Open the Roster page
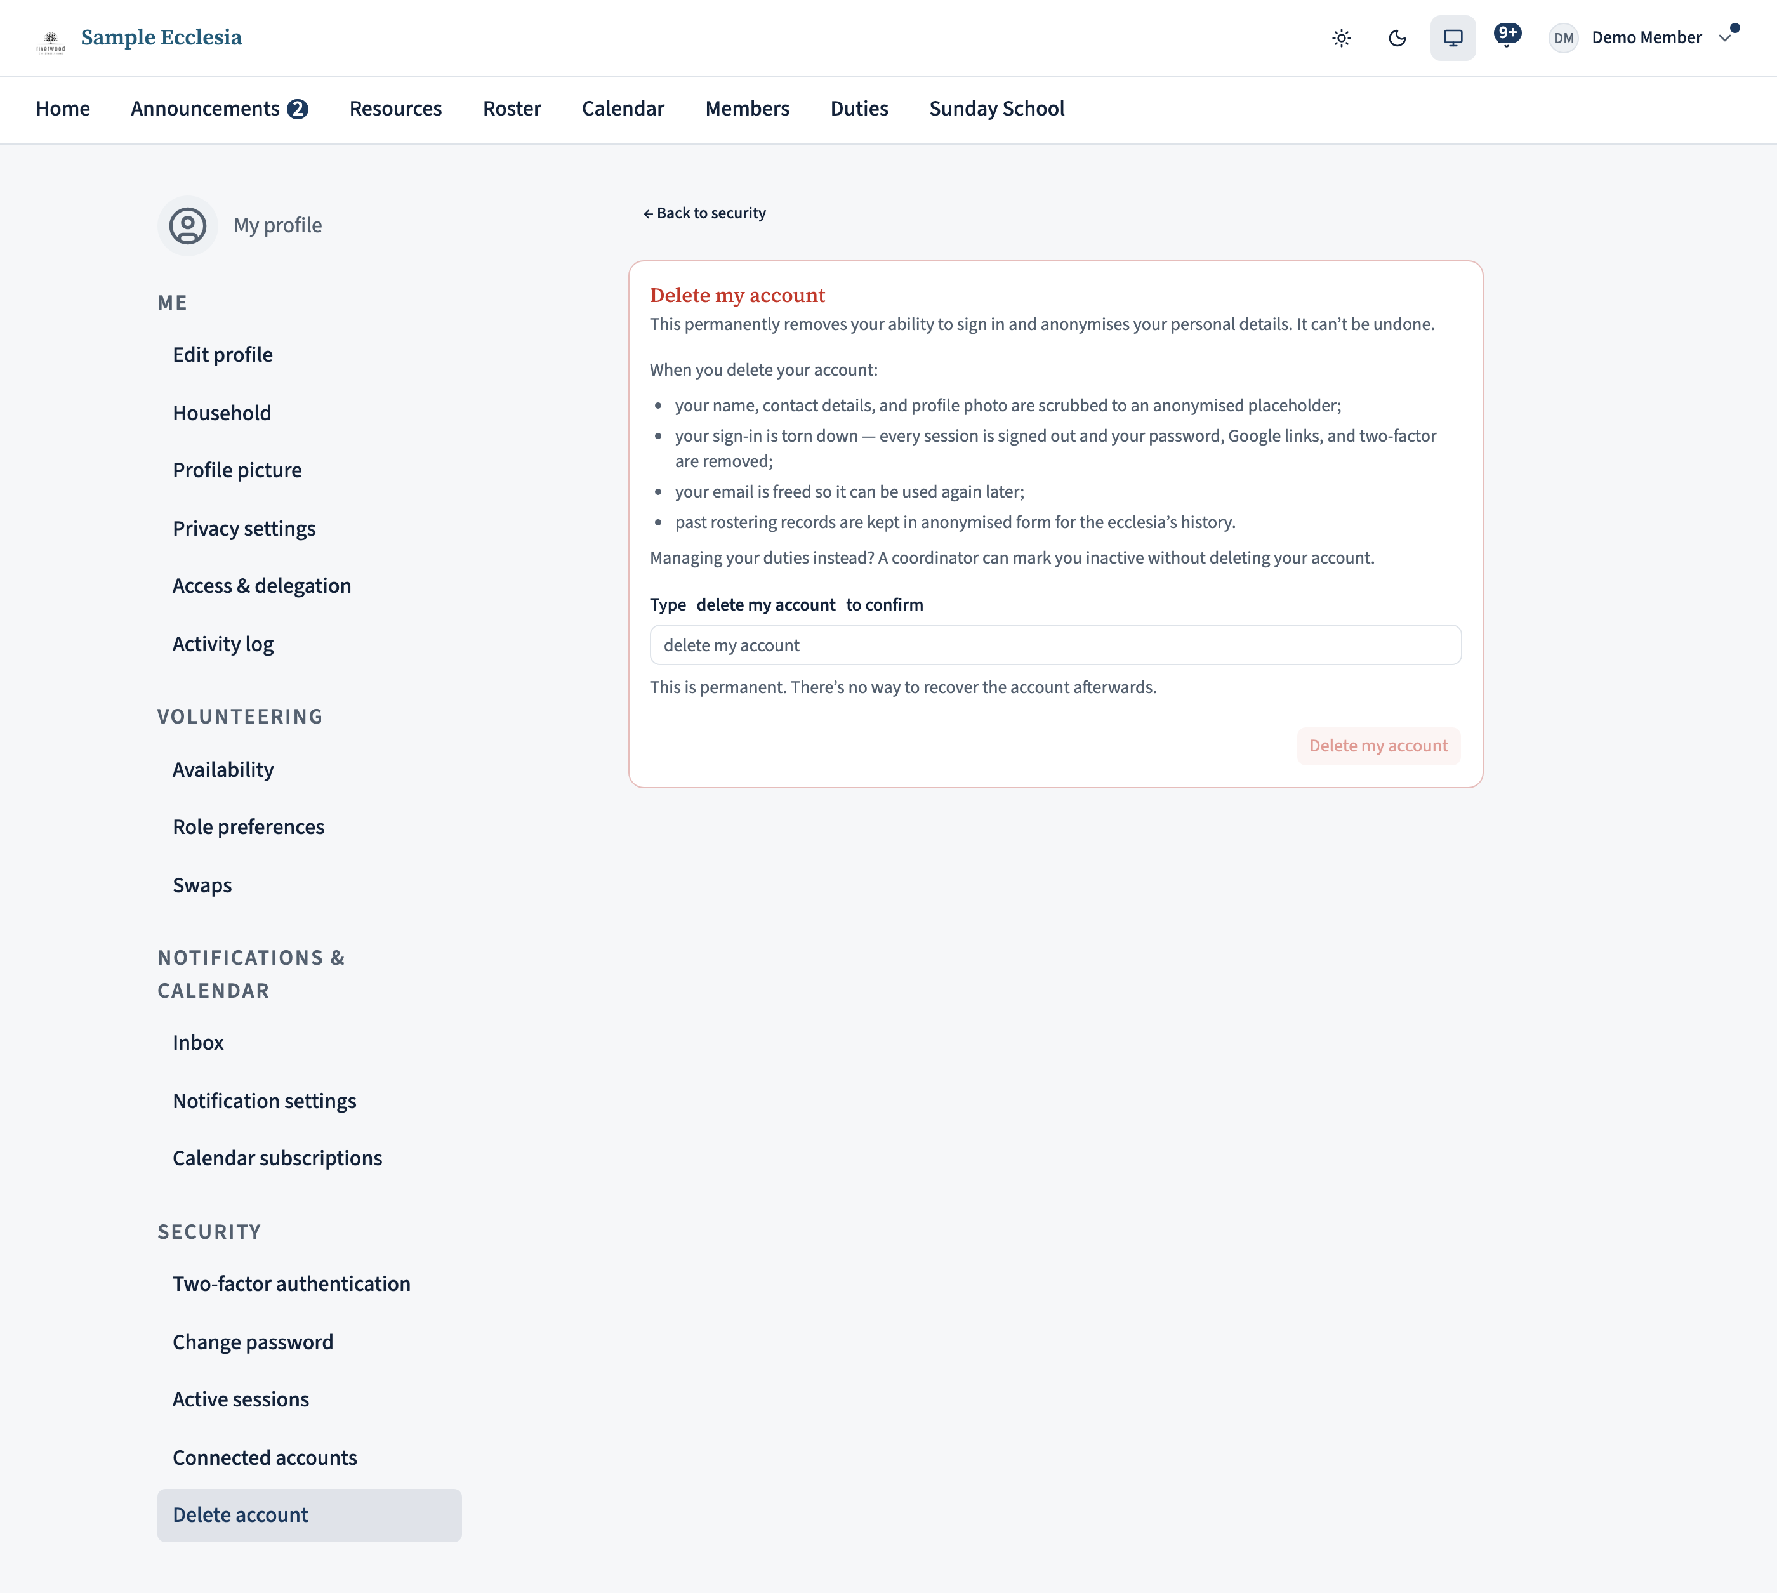Image resolution: width=1777 pixels, height=1593 pixels. 512,109
